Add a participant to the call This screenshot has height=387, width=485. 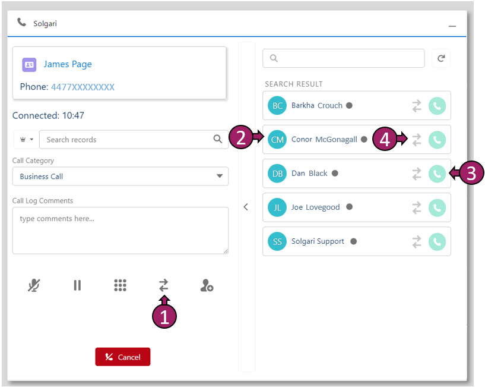click(207, 287)
